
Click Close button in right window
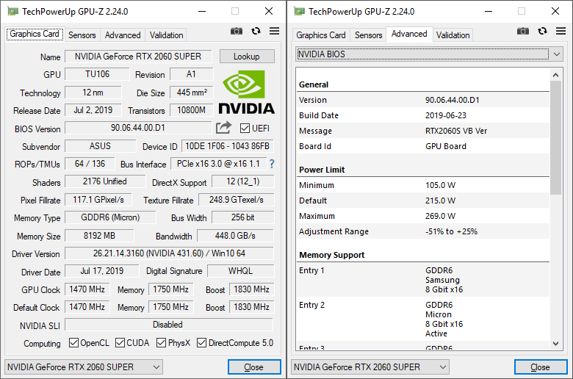(x=541, y=367)
